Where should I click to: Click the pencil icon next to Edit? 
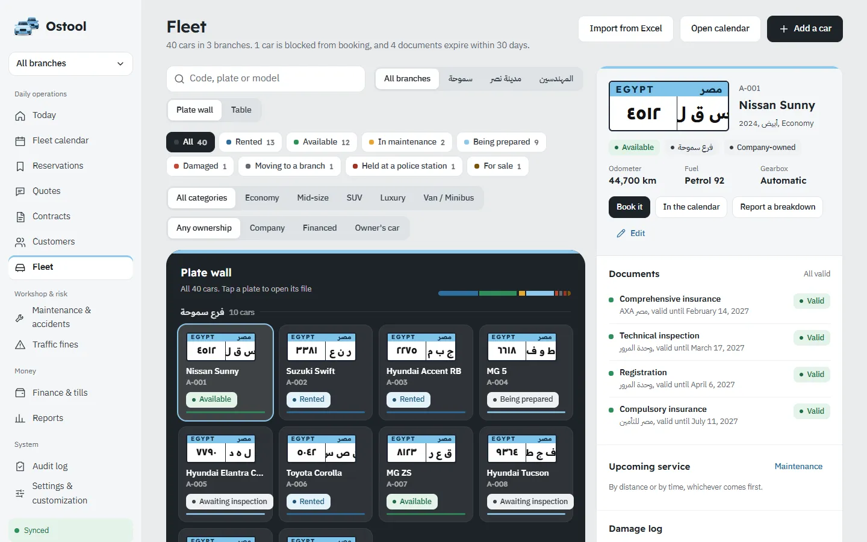tap(621, 234)
